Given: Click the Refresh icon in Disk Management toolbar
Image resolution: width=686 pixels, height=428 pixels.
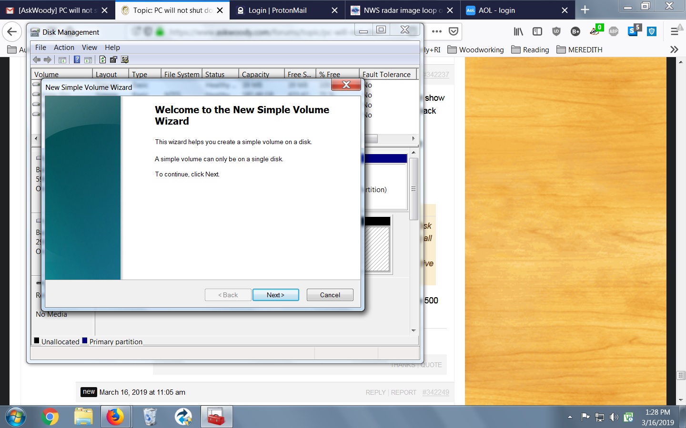Looking at the screenshot, I should [x=102, y=59].
